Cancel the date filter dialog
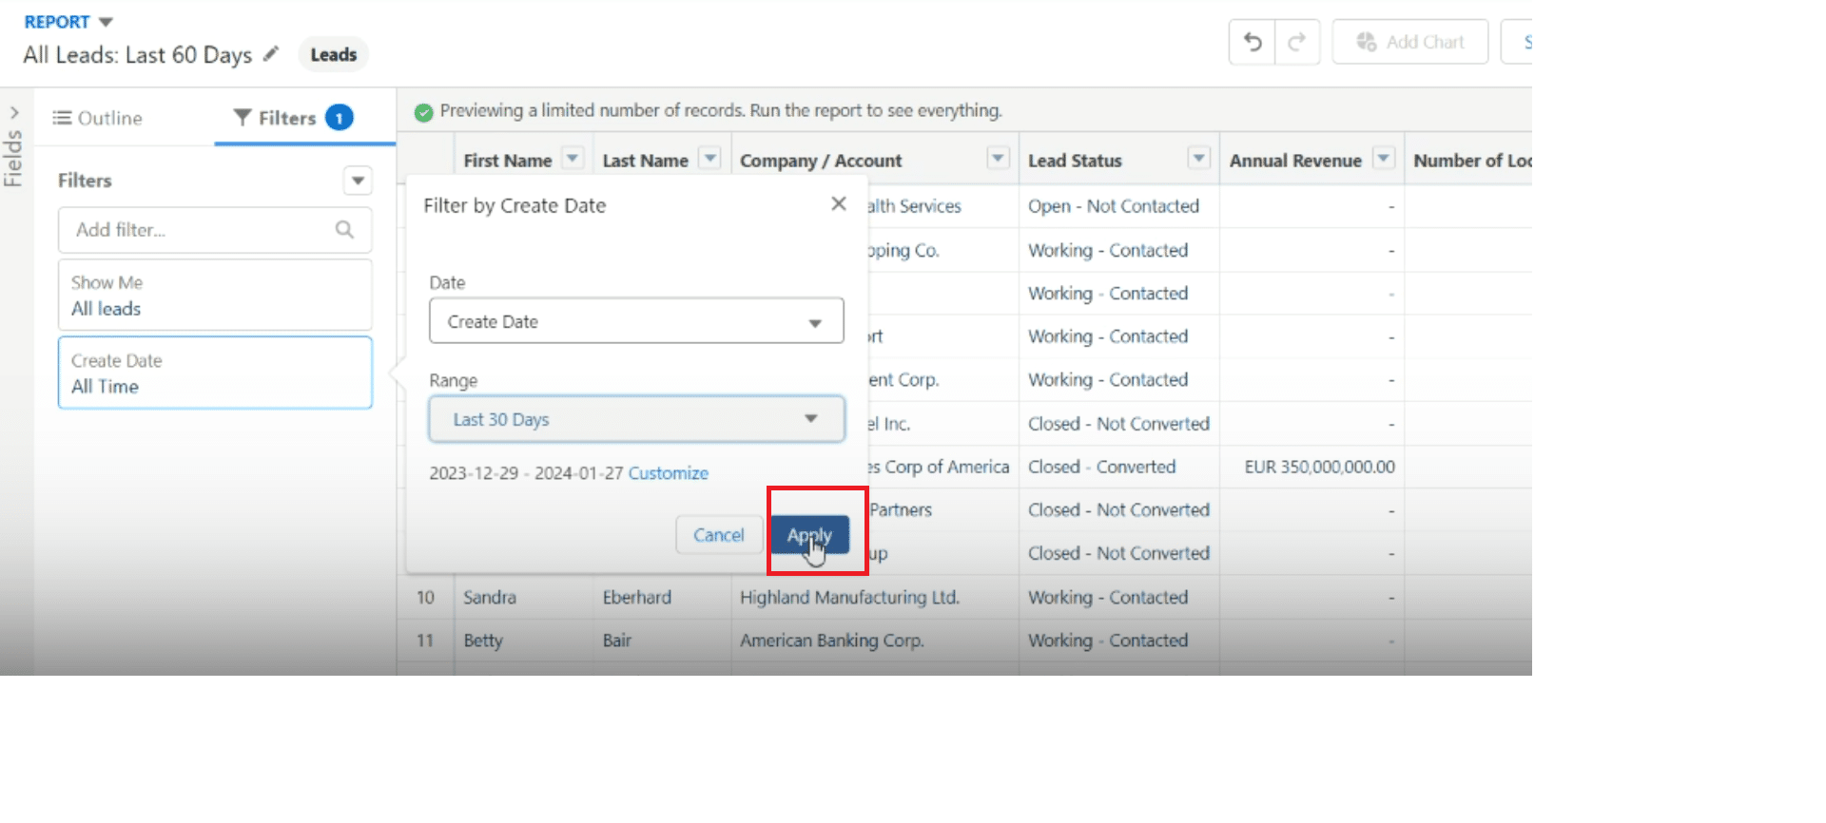Viewport: 1826px width, 823px height. click(718, 535)
